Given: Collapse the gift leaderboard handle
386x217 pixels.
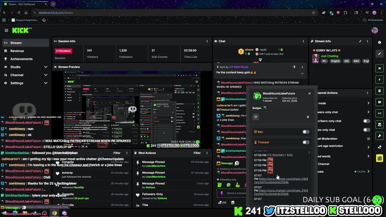Looking at the screenshot, I should [x=260, y=60].
